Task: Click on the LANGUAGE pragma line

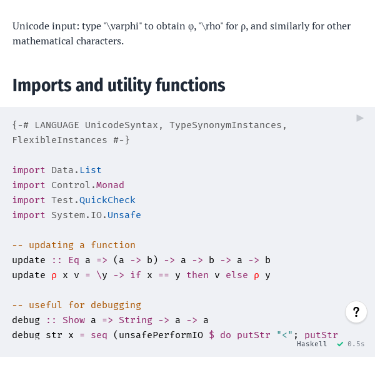Action: click(x=149, y=125)
